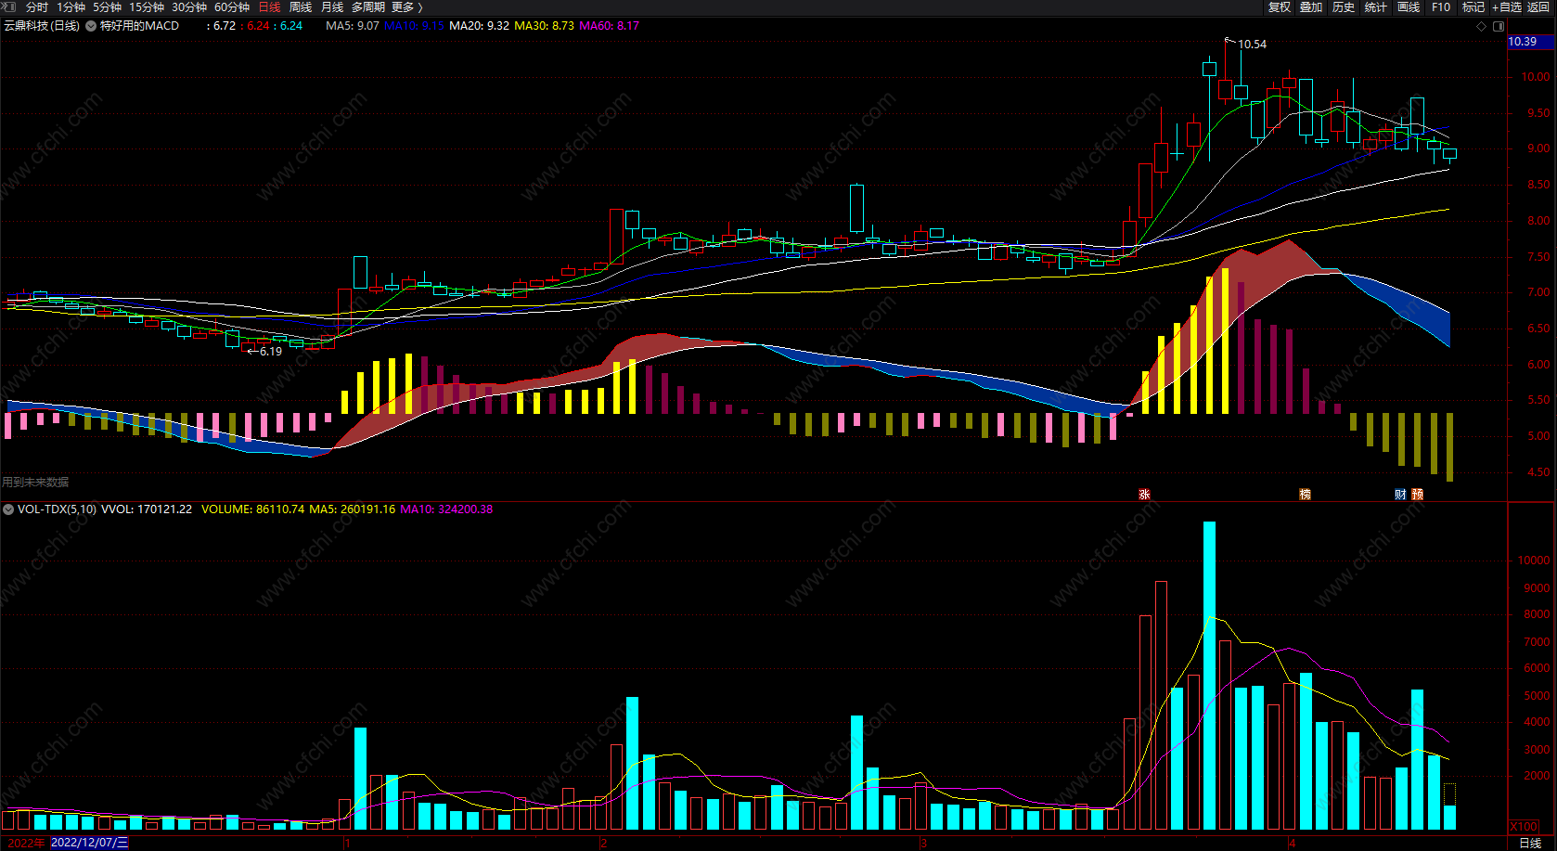1557x851 pixels.
Task: Select the 15分钟 period tab
Action: [x=147, y=6]
